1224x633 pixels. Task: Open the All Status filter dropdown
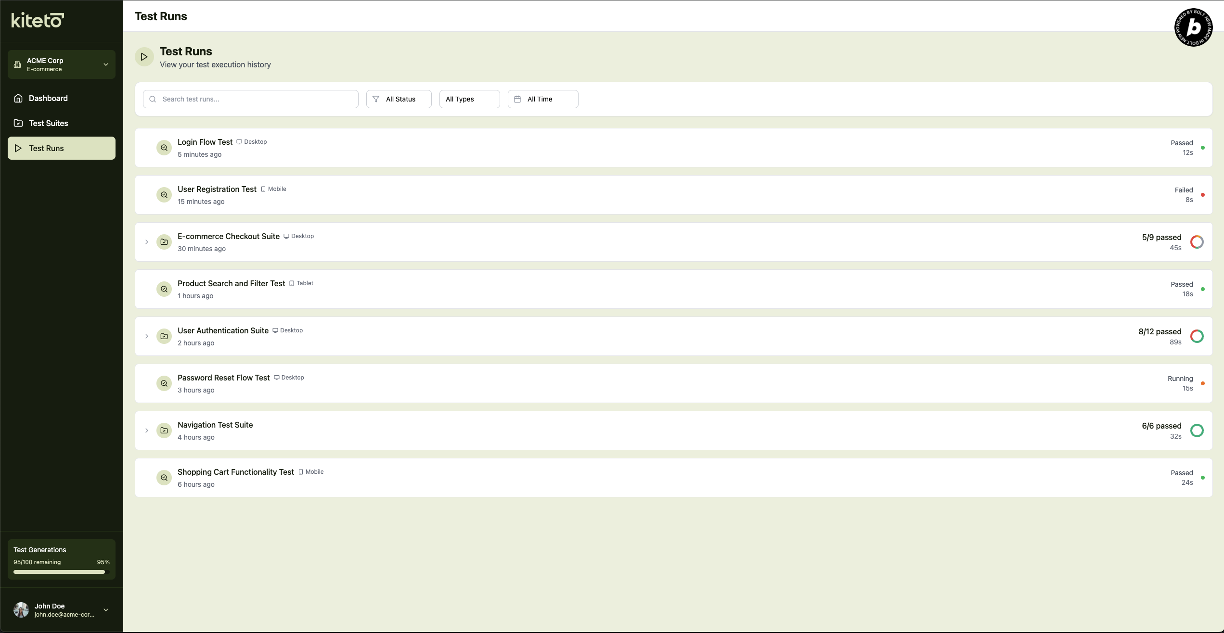399,99
